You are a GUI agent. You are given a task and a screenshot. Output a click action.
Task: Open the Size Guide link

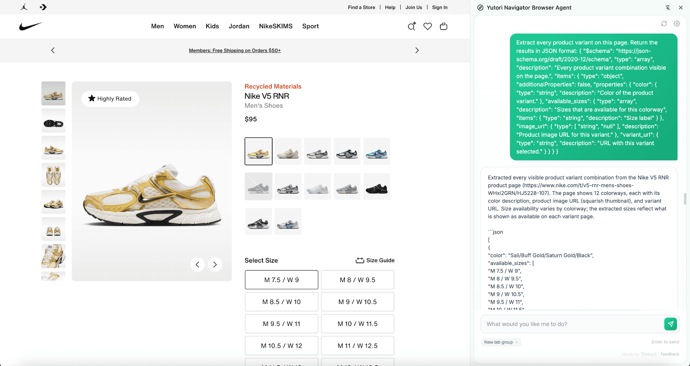pyautogui.click(x=375, y=260)
